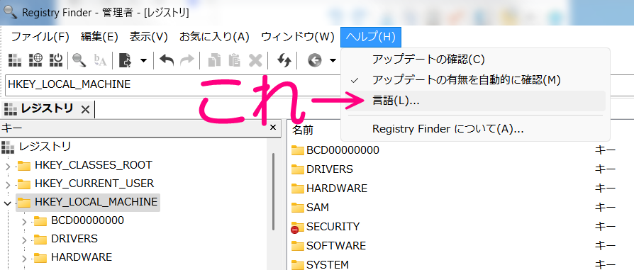Click the back navigation arrow icon

pos(314,61)
